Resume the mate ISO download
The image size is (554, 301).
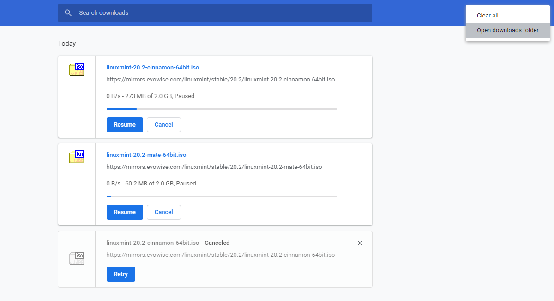(125, 212)
